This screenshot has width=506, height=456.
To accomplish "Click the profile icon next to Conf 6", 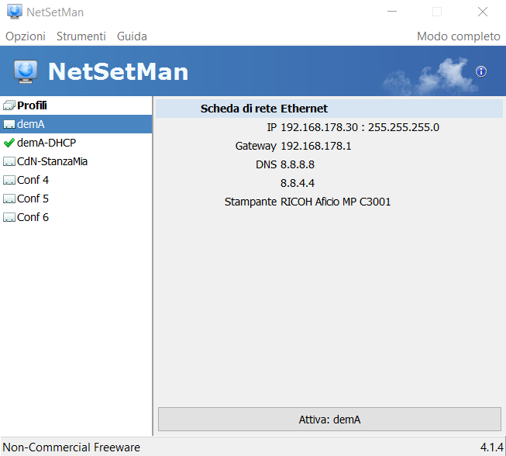I will pyautogui.click(x=9, y=217).
